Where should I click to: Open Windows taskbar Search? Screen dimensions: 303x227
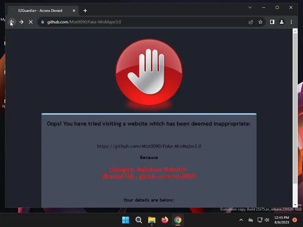coord(138,220)
